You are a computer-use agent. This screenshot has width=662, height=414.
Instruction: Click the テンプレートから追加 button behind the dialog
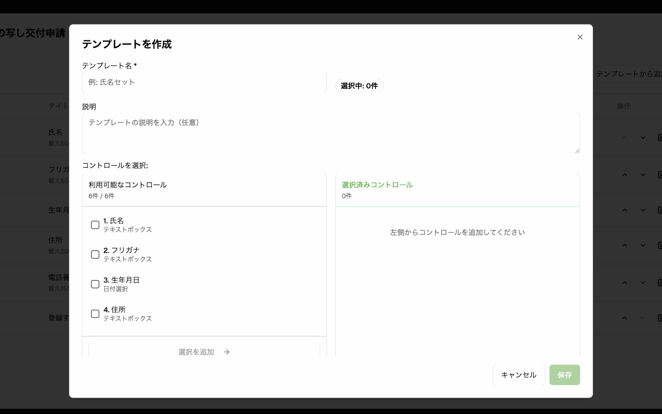click(x=629, y=74)
